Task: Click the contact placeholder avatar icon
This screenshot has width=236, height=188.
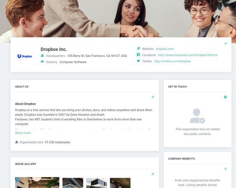Action: [x=197, y=116]
